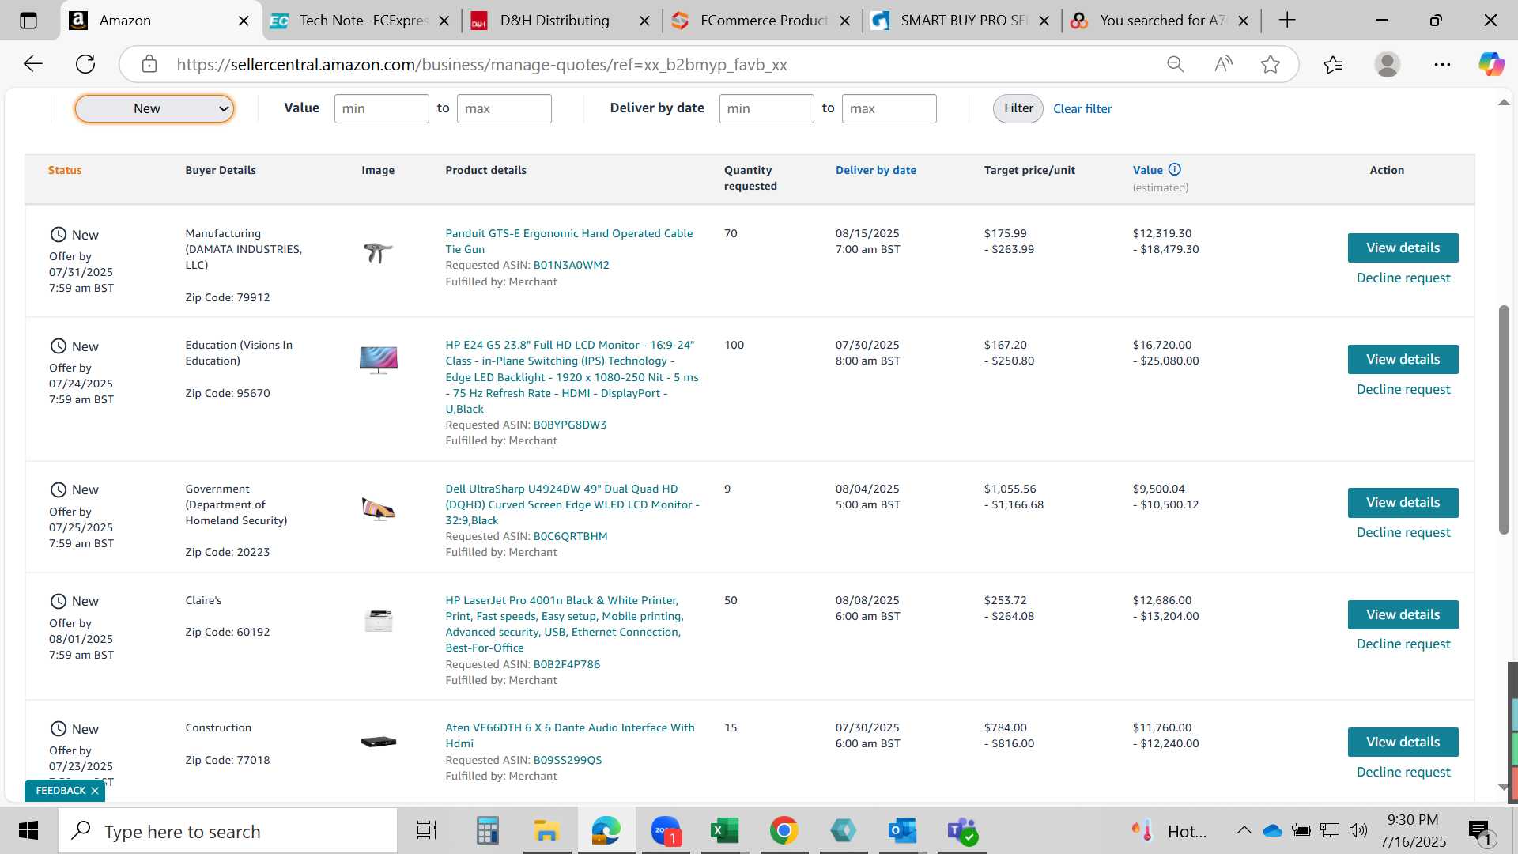Screen dimensions: 1518x854
Task: Click the Filter button
Action: point(1018,108)
